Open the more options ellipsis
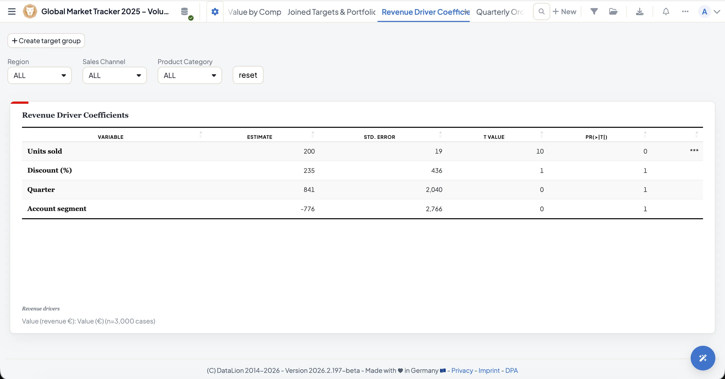725x379 pixels. point(685,12)
